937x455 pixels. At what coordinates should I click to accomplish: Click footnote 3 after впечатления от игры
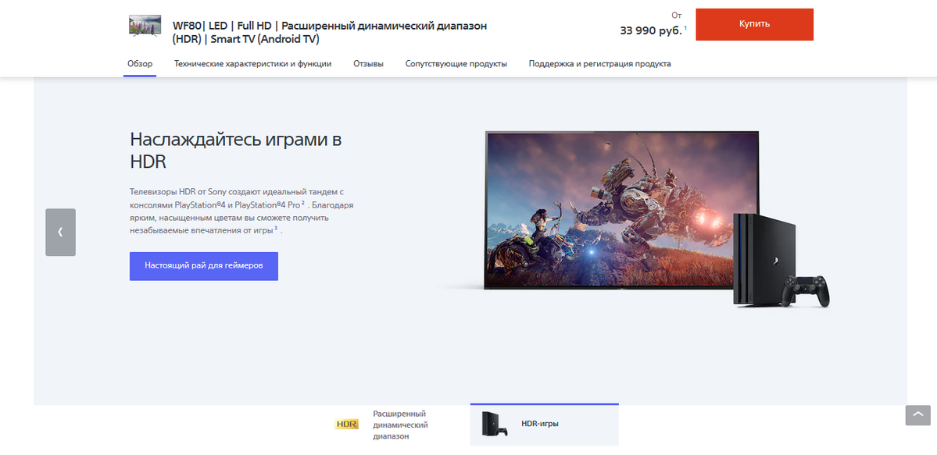276,229
